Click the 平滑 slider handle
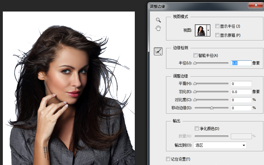The height and width of the screenshot is (165, 264). click(195, 83)
